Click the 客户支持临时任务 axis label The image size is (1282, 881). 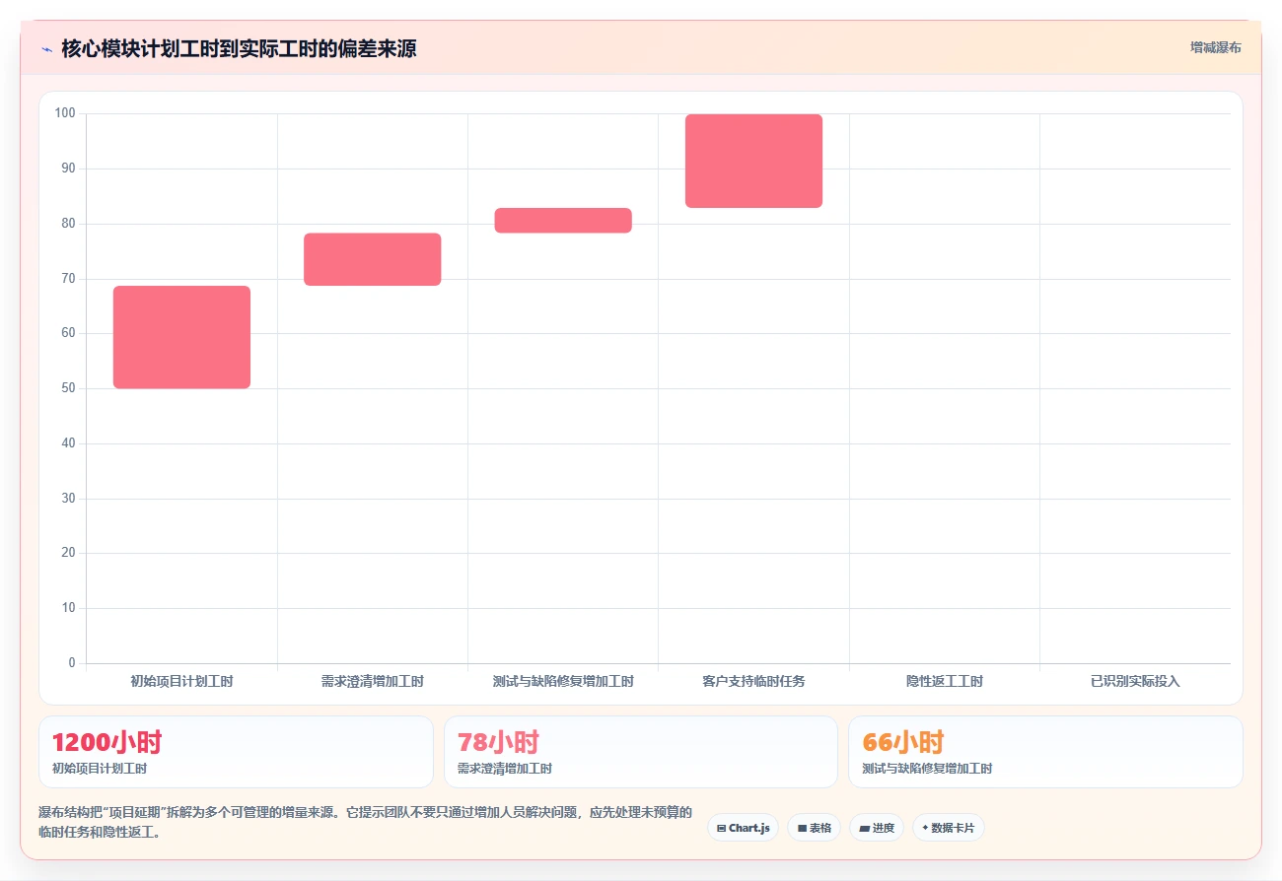tap(753, 681)
